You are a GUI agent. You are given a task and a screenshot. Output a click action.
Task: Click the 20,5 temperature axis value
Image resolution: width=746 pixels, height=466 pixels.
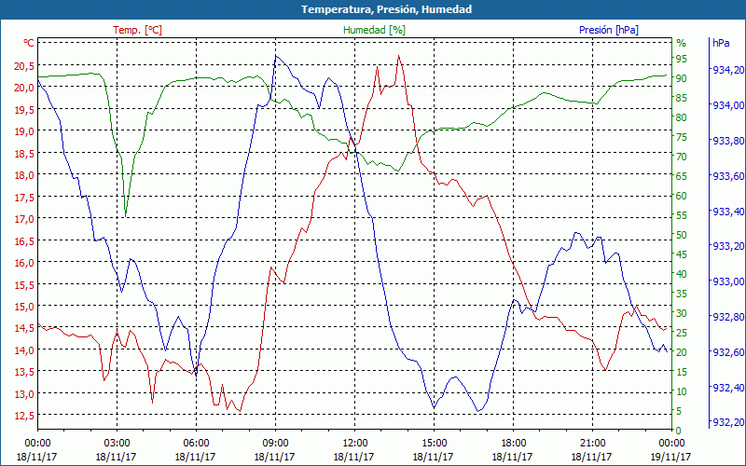coord(24,66)
